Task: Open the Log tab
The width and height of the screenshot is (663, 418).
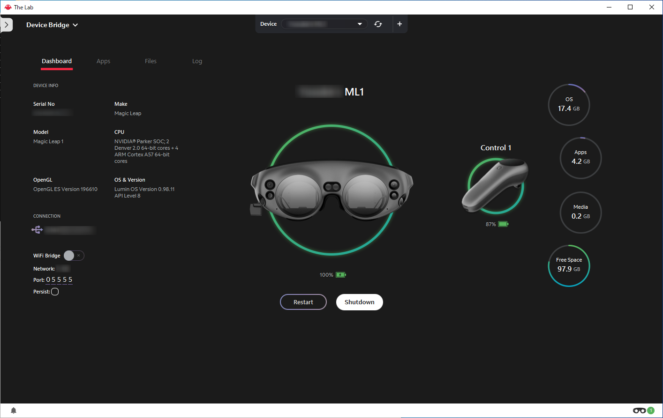Action: coord(197,61)
